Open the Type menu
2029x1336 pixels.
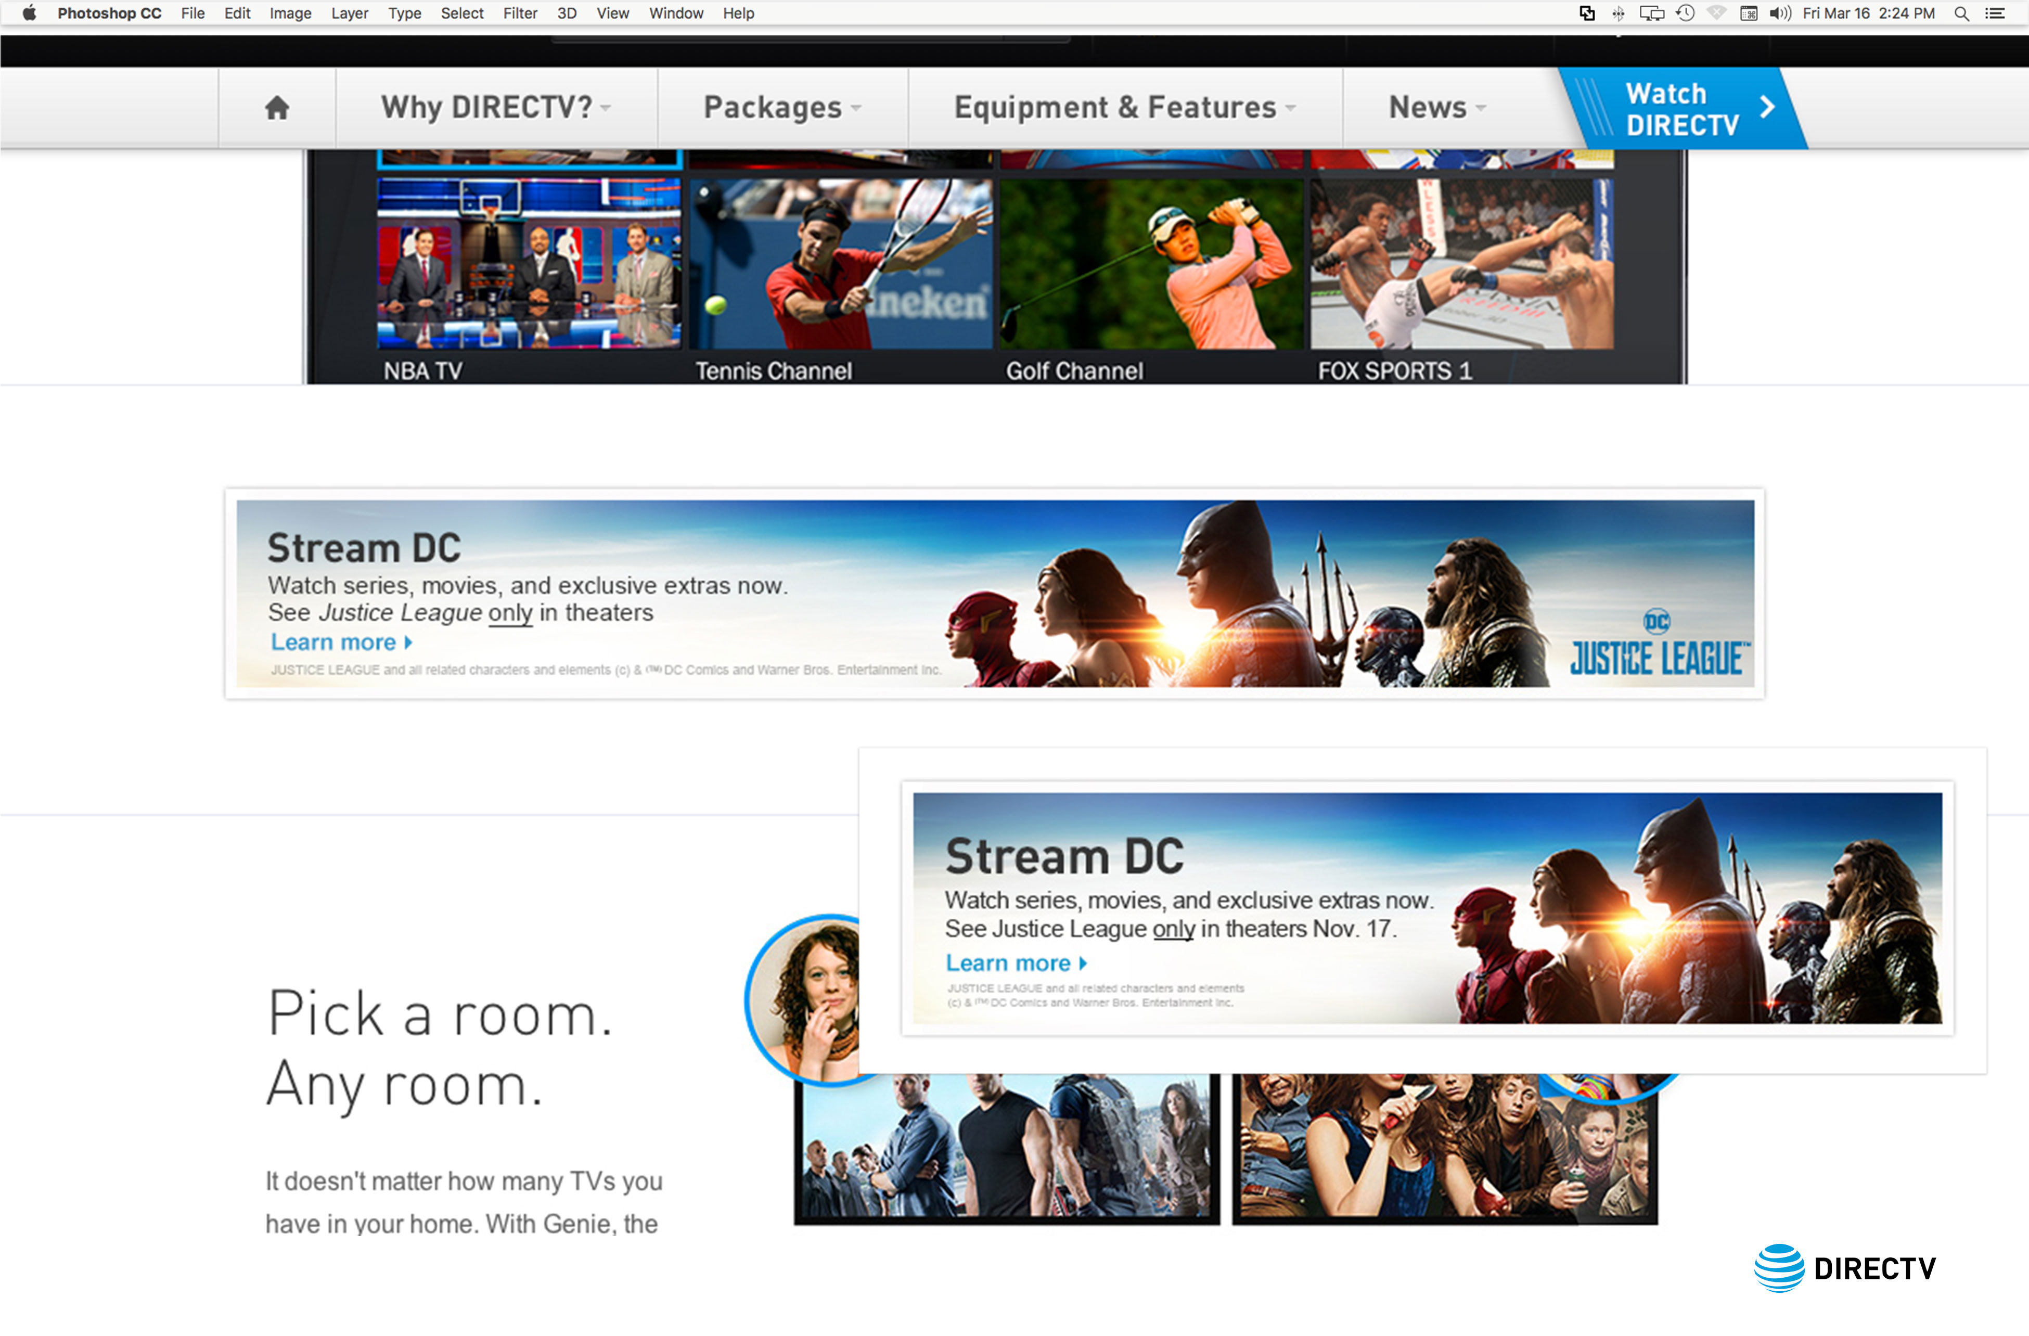point(404,13)
